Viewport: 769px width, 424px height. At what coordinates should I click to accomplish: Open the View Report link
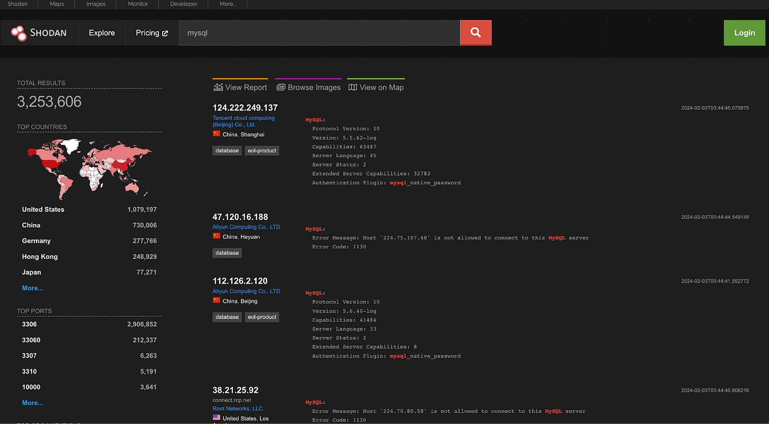coord(240,87)
